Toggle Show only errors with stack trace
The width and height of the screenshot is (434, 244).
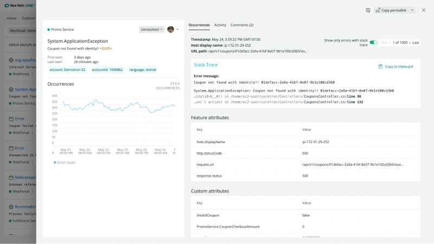373,42
